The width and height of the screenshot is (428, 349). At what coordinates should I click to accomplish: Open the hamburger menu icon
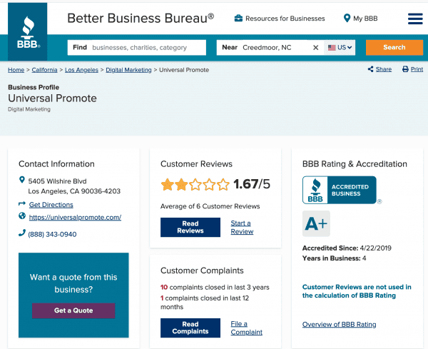click(x=415, y=19)
